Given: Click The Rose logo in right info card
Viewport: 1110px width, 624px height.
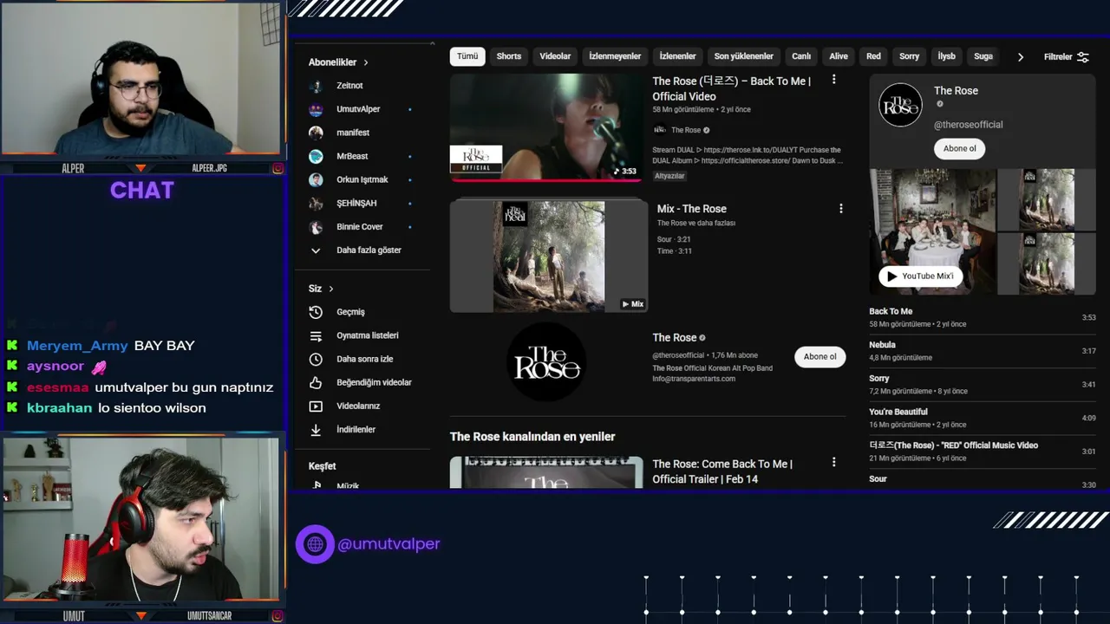Looking at the screenshot, I should pyautogui.click(x=900, y=105).
